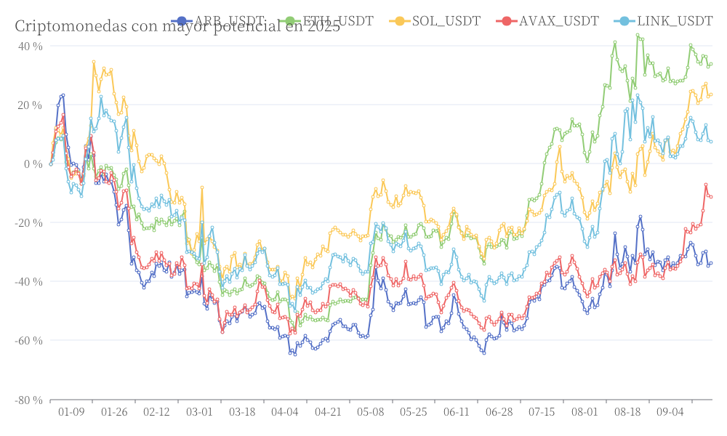Select SOL_USDT peak point near 01-26
This screenshot has width=727, height=436.
94,62
